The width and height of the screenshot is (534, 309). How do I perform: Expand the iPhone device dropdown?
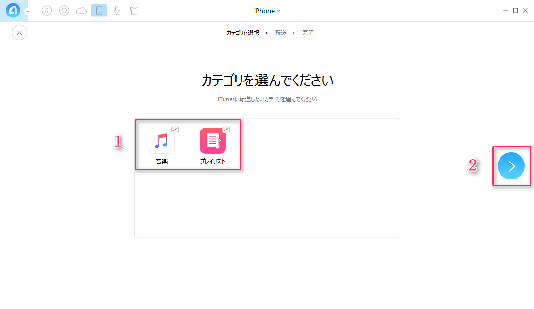[x=267, y=11]
